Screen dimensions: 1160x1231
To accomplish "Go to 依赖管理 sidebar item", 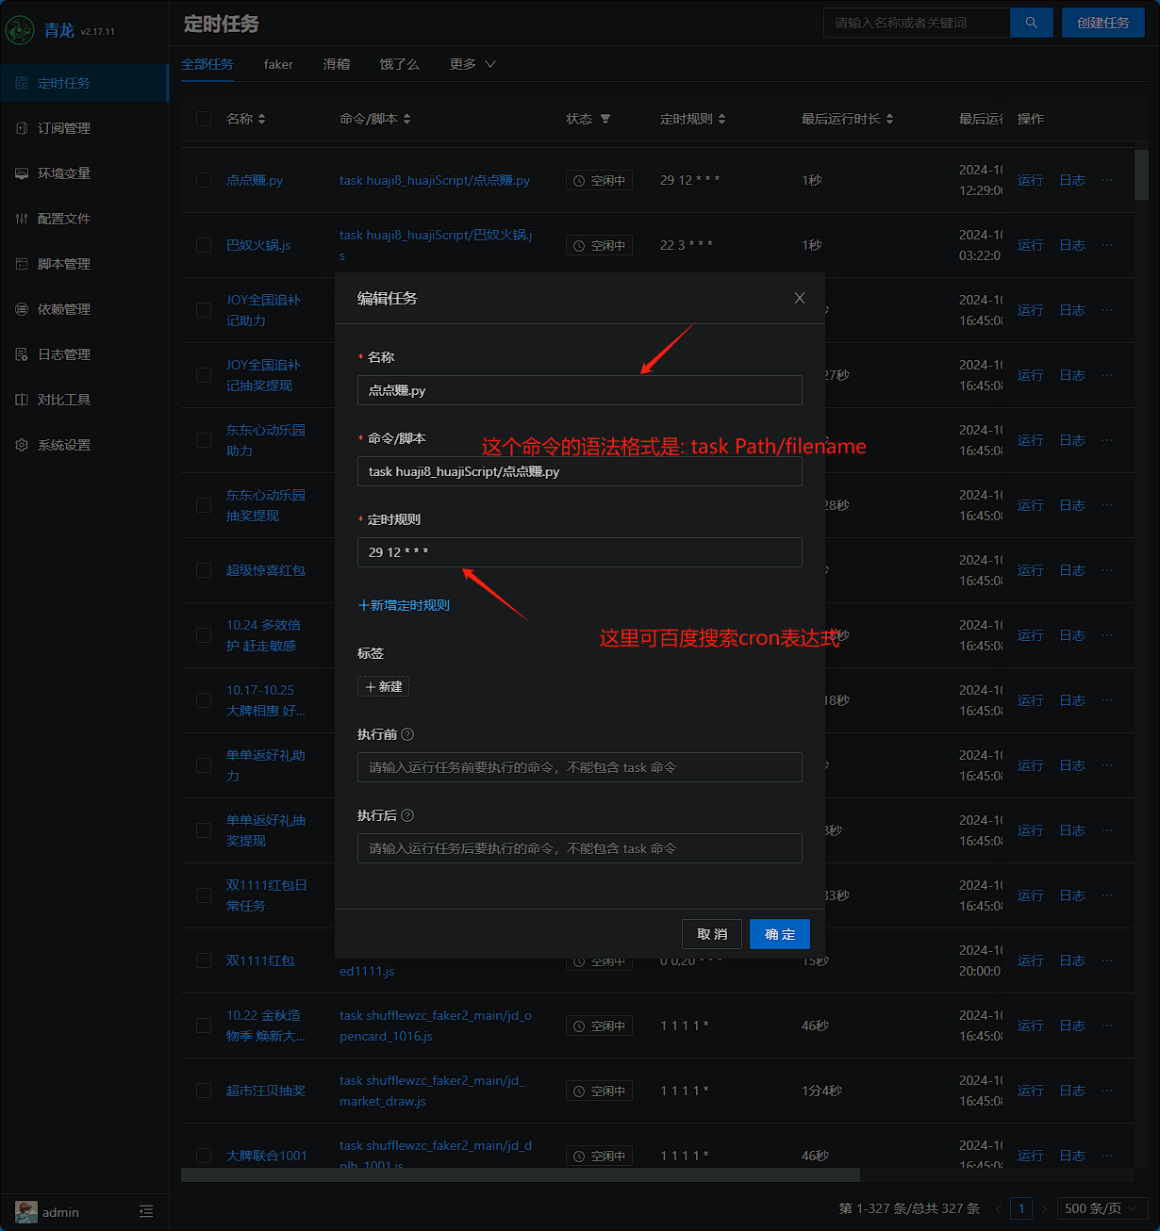I will 64,309.
